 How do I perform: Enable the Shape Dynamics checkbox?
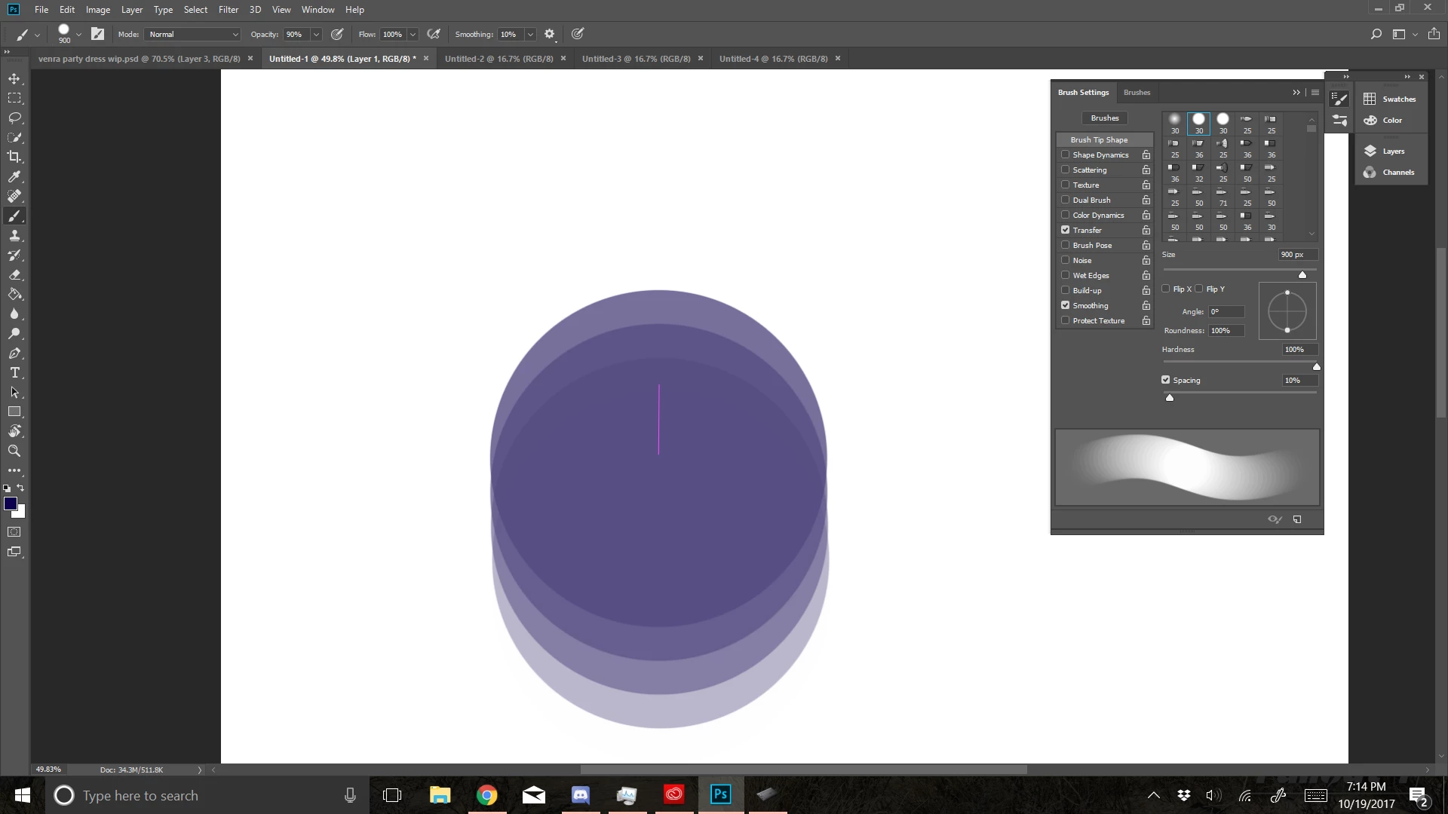(x=1066, y=155)
